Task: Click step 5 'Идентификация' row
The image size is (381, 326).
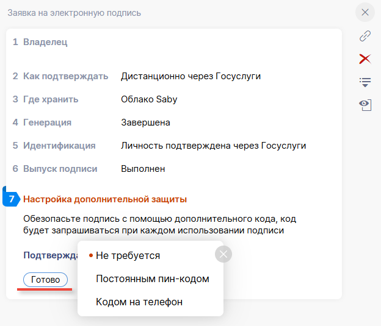Action: coord(59,146)
